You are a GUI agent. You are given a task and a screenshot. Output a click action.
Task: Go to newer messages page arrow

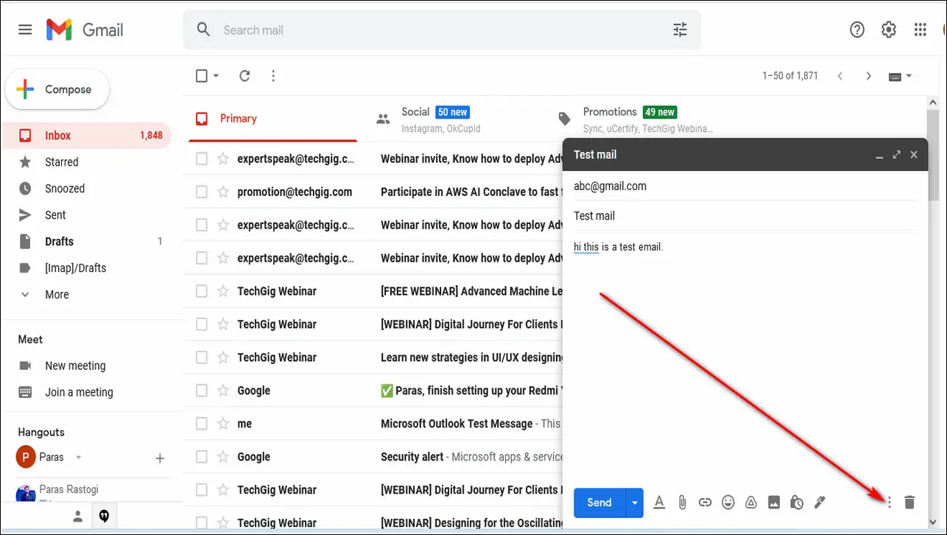840,76
